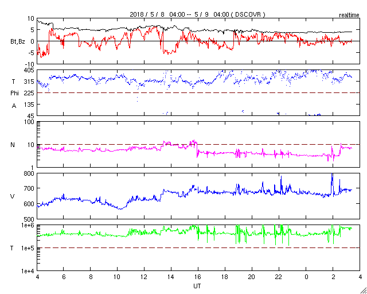The width and height of the screenshot is (367, 294).
Task: Click the "1e+6" temperature tick
Action: click(28, 225)
